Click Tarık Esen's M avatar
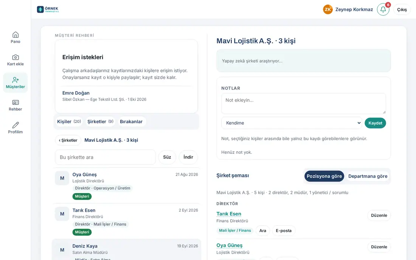Screen dimensions: 416x260 coord(62,214)
